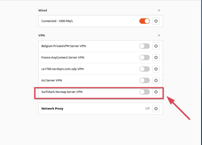This screenshot has width=202, height=145.
Task: Open Surfshark Norway Server VPN settings gear
Action: pos(156,92)
